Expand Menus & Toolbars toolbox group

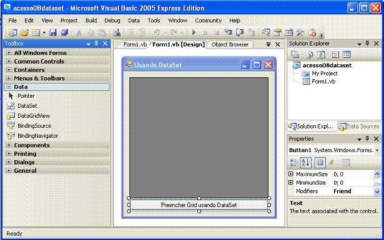point(9,78)
